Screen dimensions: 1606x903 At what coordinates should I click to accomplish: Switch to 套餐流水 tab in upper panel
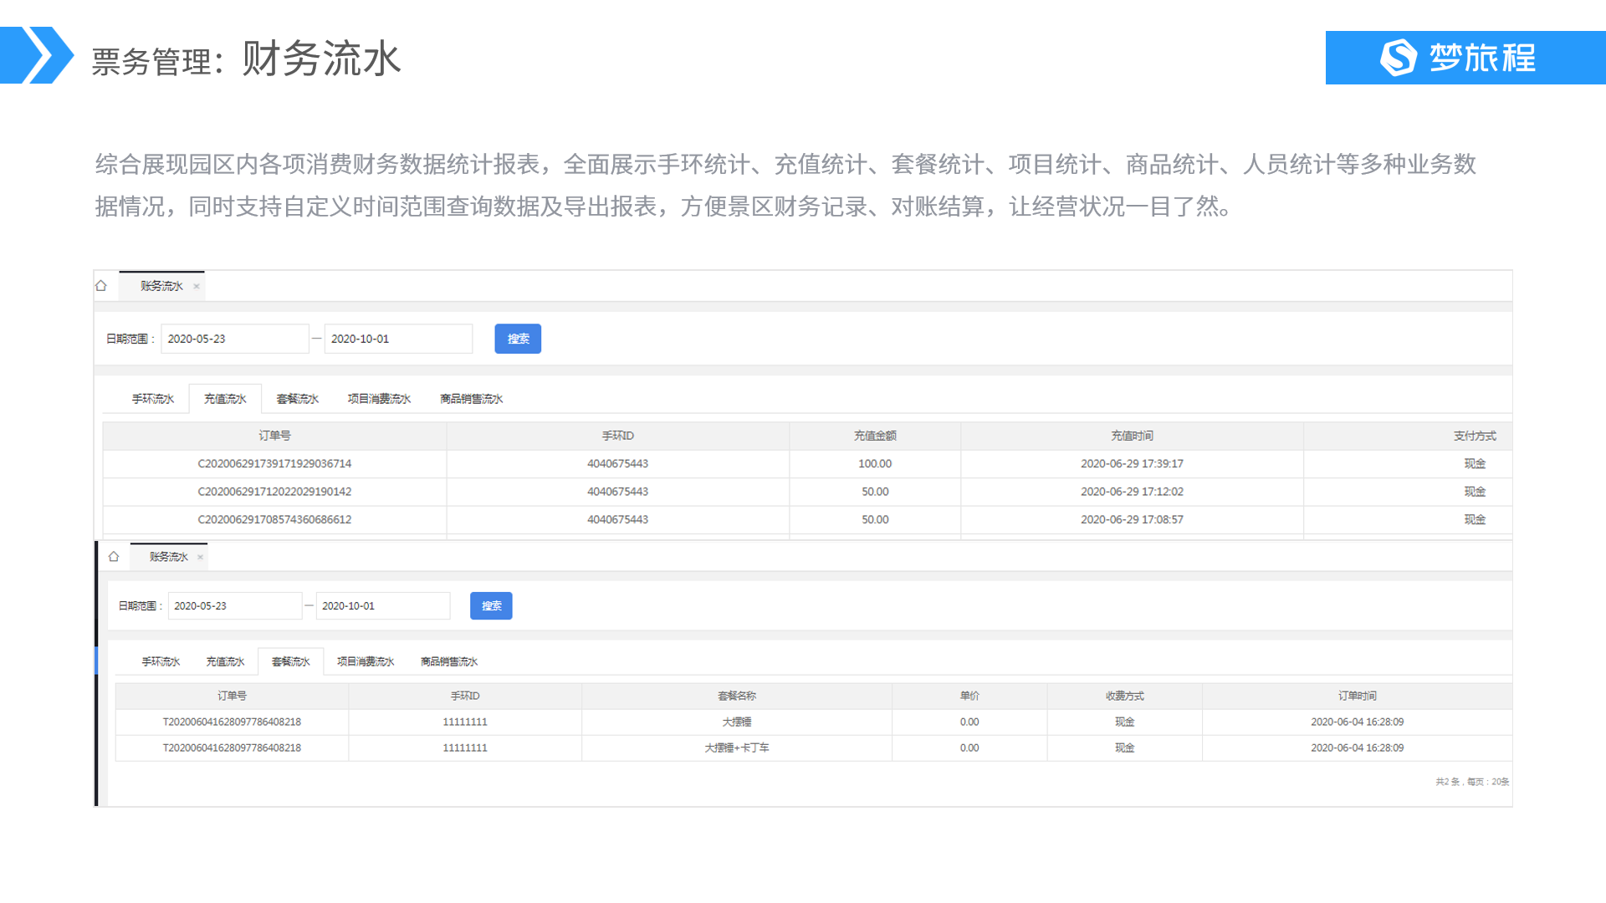click(x=298, y=399)
